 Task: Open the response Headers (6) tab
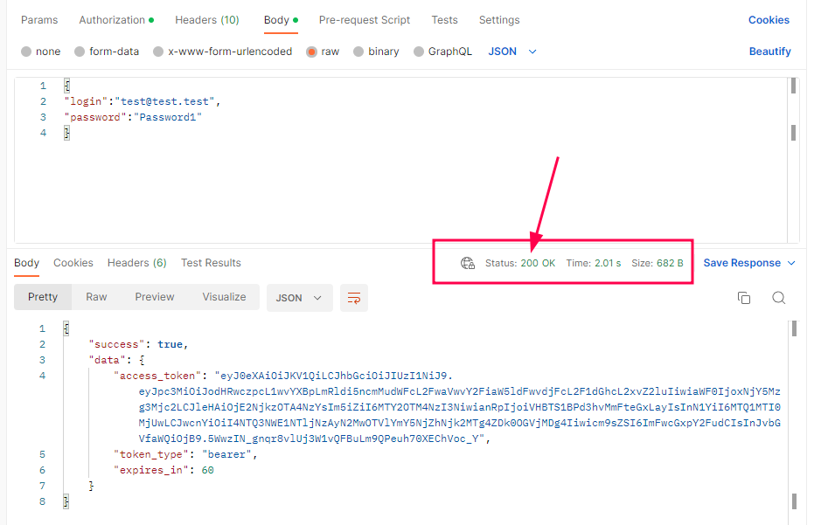[x=137, y=263]
